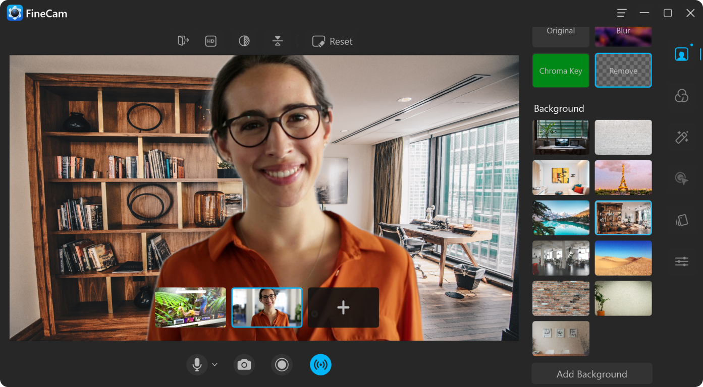The image size is (703, 387).
Task: Choose the red brick wall background
Action: coord(561,298)
